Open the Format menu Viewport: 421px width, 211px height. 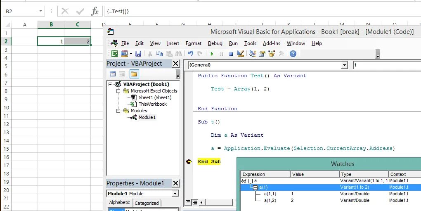tap(193, 43)
